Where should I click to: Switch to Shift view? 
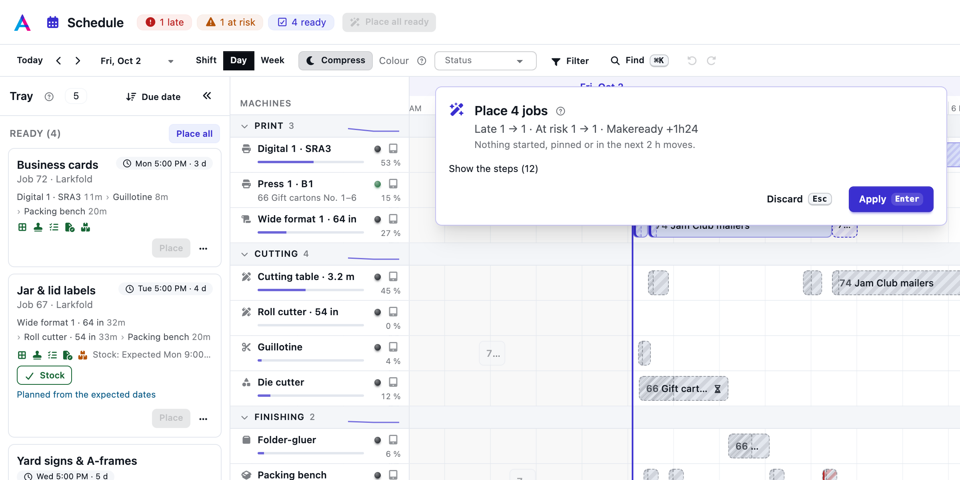tap(206, 60)
